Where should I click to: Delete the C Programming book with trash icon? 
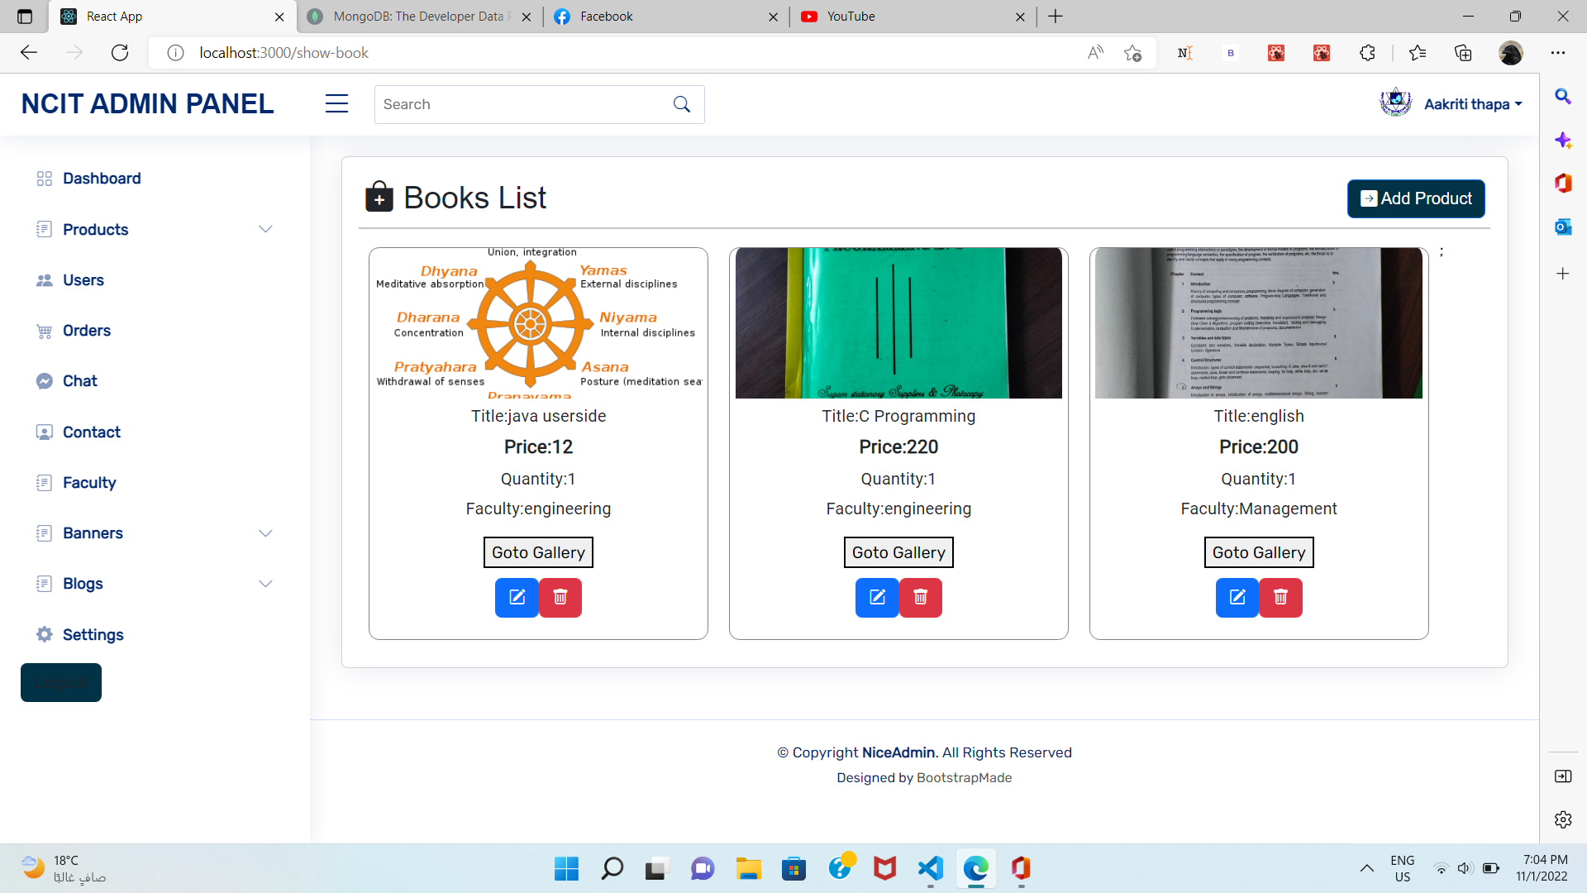coord(920,597)
